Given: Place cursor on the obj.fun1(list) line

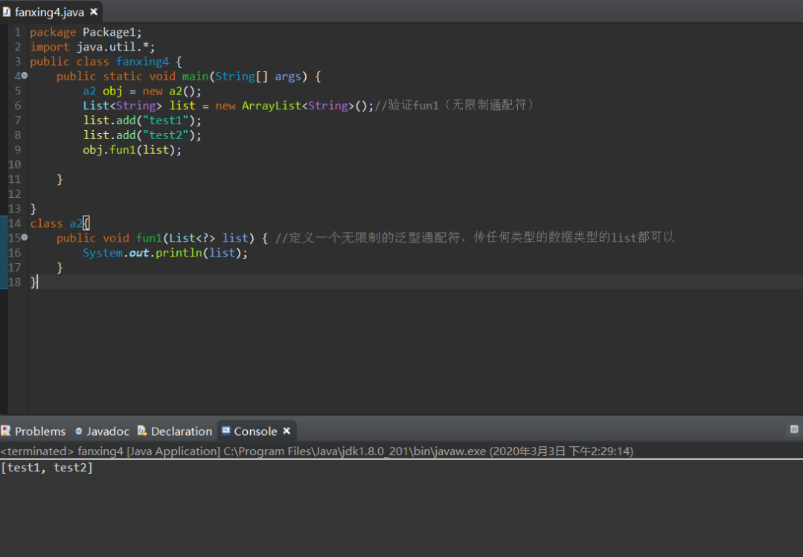Looking at the screenshot, I should (132, 149).
